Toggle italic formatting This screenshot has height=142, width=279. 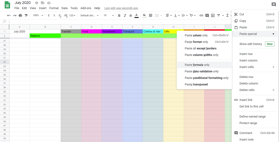pos(125,16)
